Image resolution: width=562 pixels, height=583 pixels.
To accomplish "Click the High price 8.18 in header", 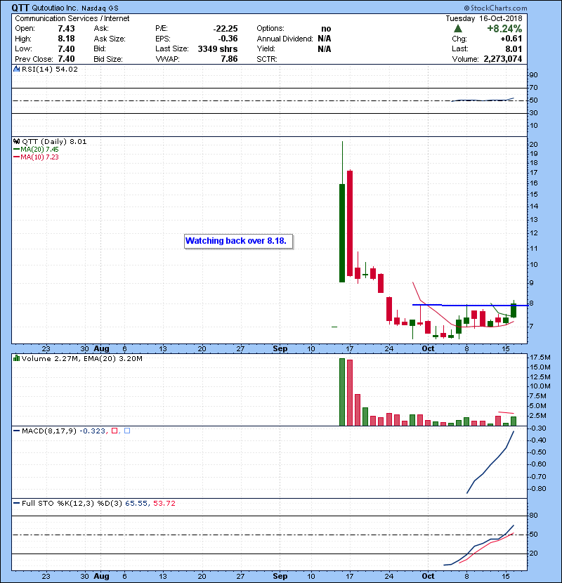I will pos(66,39).
